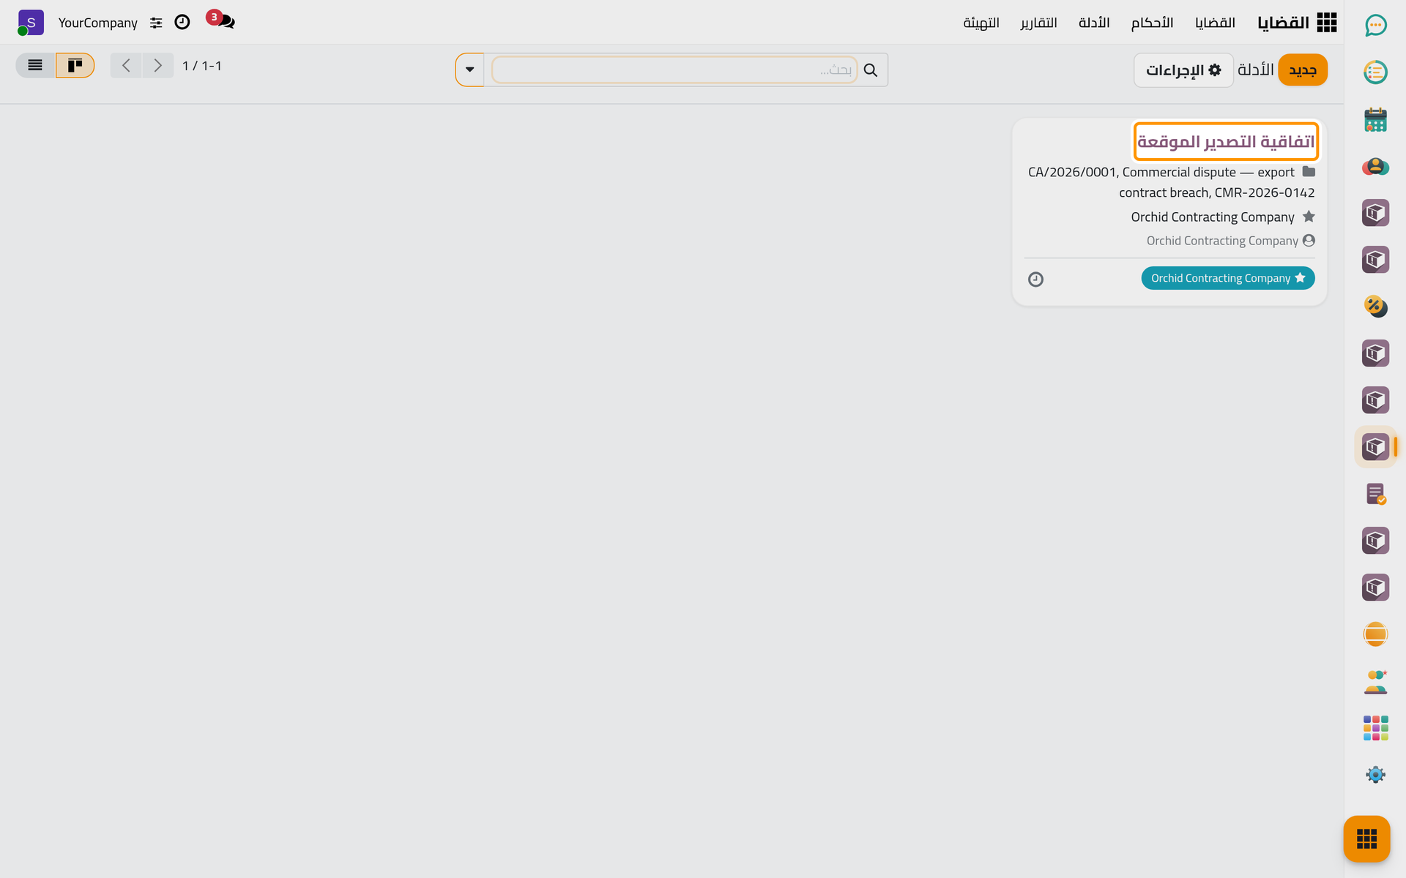Open the الإجراءات actions dropdown
The height and width of the screenshot is (878, 1406).
click(1183, 70)
